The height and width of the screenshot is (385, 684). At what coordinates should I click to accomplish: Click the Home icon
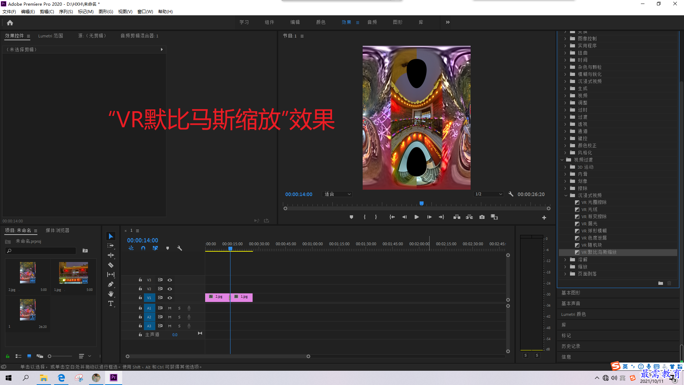tap(10, 22)
